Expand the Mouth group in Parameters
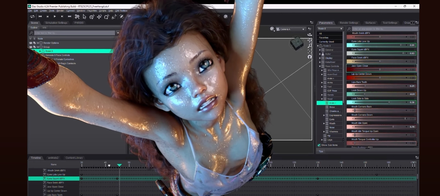440x196 pixels. point(324,124)
